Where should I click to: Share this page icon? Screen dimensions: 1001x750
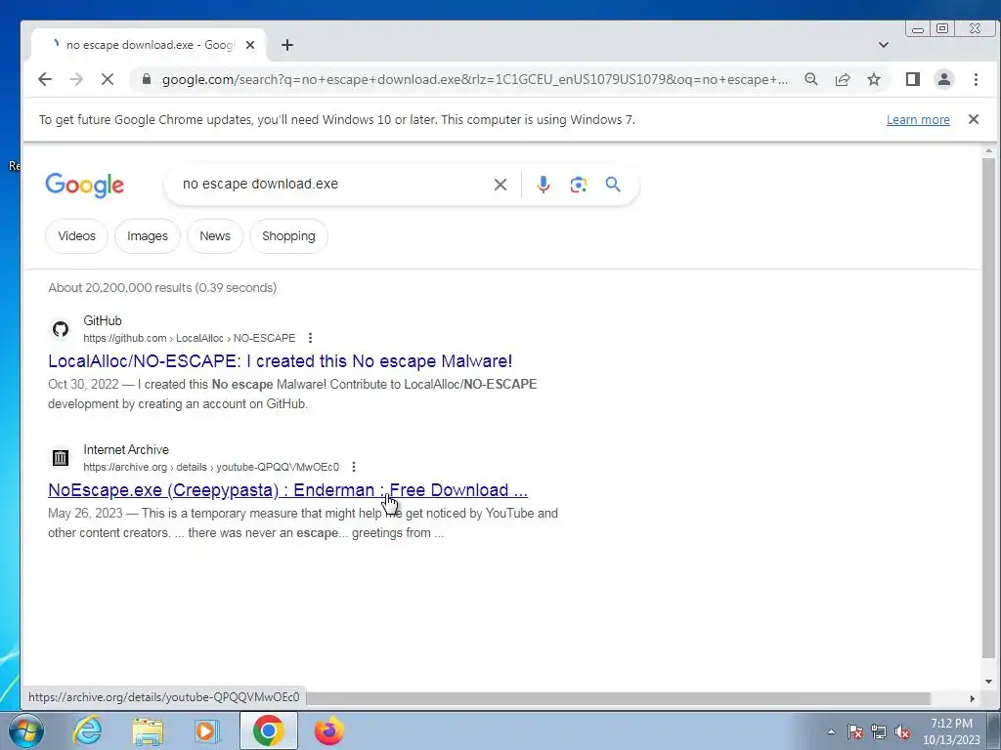(843, 79)
